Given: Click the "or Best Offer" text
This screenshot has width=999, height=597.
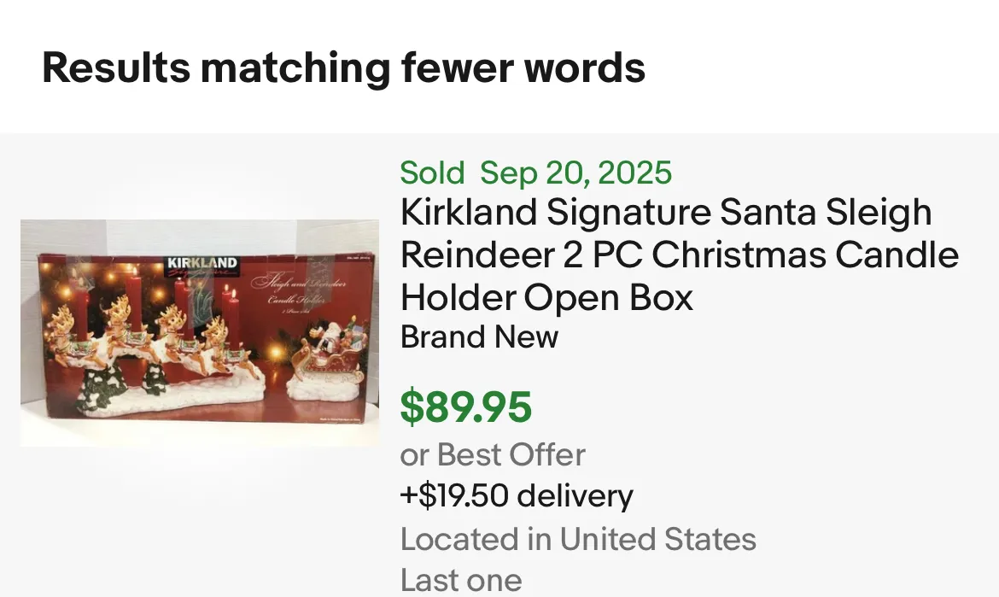Looking at the screenshot, I should [493, 454].
